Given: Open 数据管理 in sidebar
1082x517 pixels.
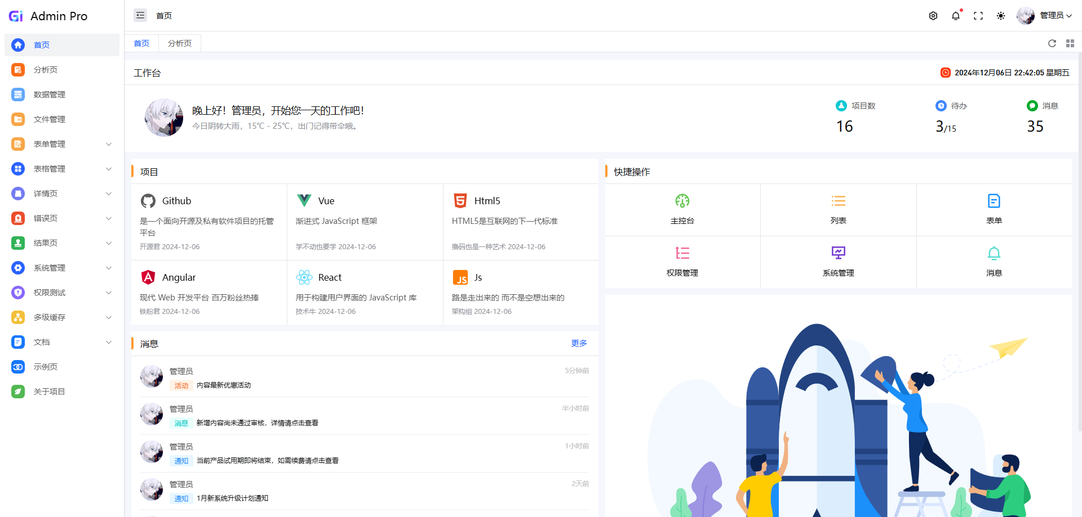Looking at the screenshot, I should [x=62, y=95].
